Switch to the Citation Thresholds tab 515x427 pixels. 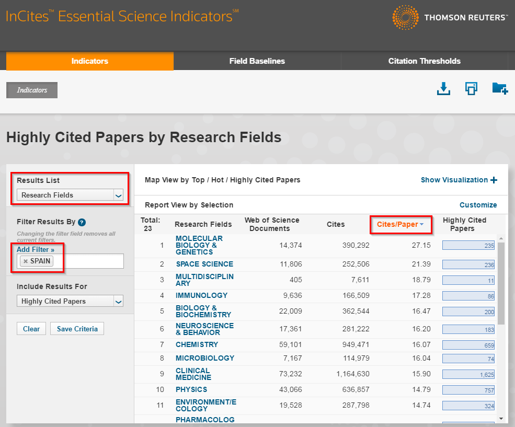pyautogui.click(x=425, y=61)
